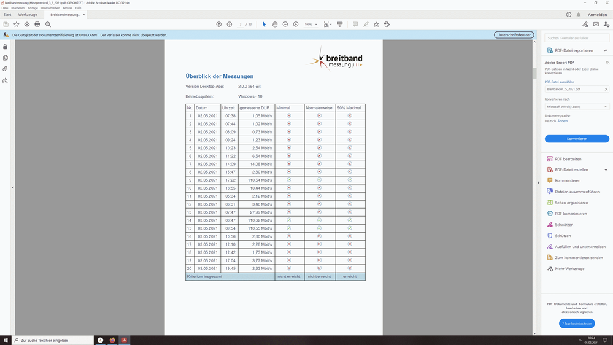
Task: Expand the left navigation pane arrow
Action: (x=12, y=187)
